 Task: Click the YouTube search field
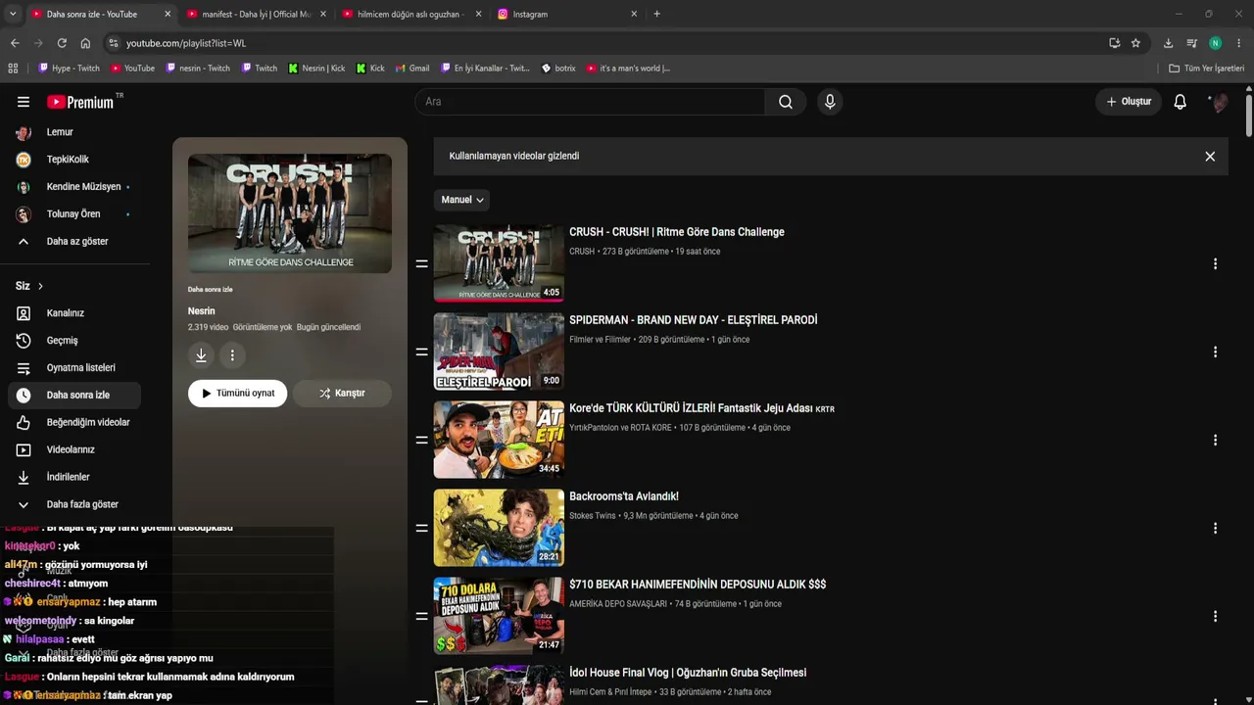click(x=590, y=102)
